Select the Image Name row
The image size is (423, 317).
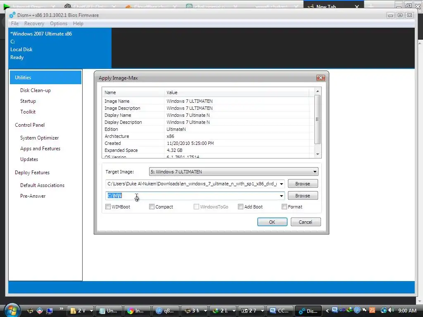pyautogui.click(x=208, y=101)
